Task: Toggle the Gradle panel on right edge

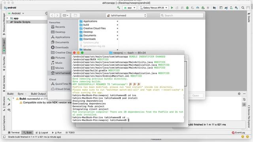Action: (249, 17)
